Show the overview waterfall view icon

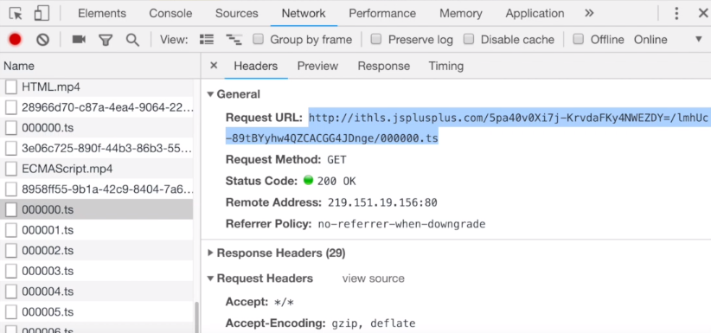click(234, 40)
